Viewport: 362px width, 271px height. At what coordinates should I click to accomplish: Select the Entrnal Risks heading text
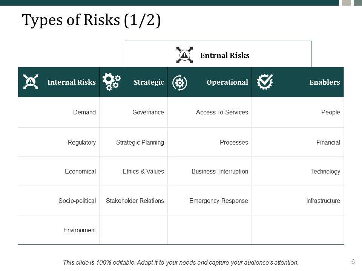click(225, 56)
